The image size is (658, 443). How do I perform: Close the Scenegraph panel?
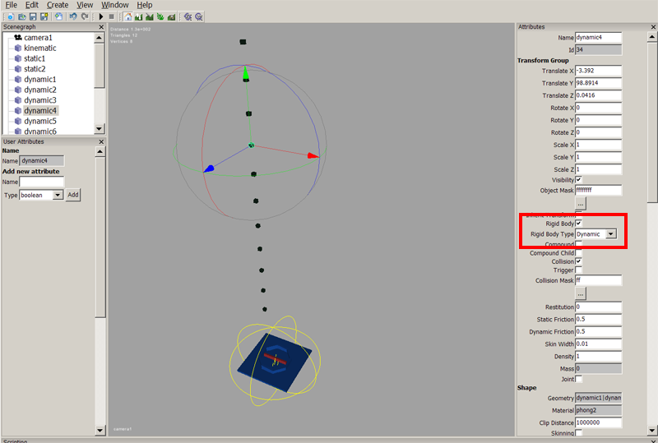pyautogui.click(x=100, y=27)
